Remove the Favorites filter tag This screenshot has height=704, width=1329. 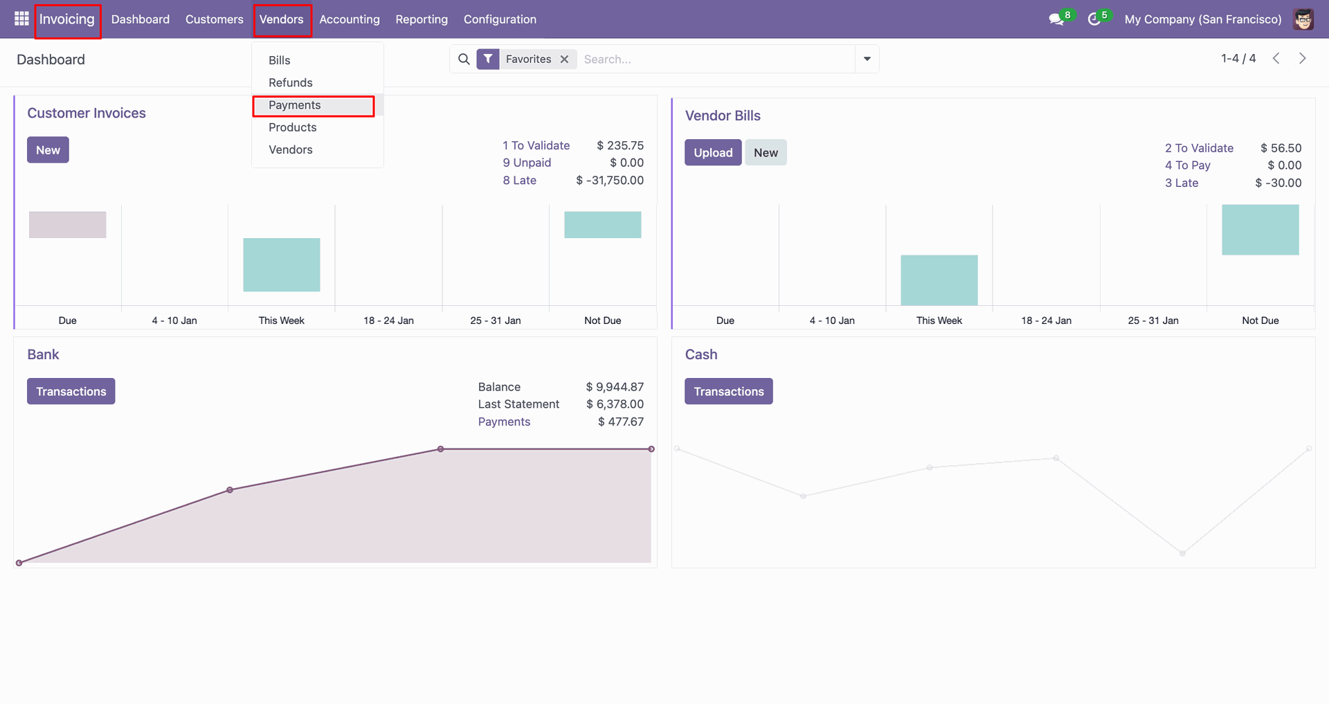[x=565, y=60]
